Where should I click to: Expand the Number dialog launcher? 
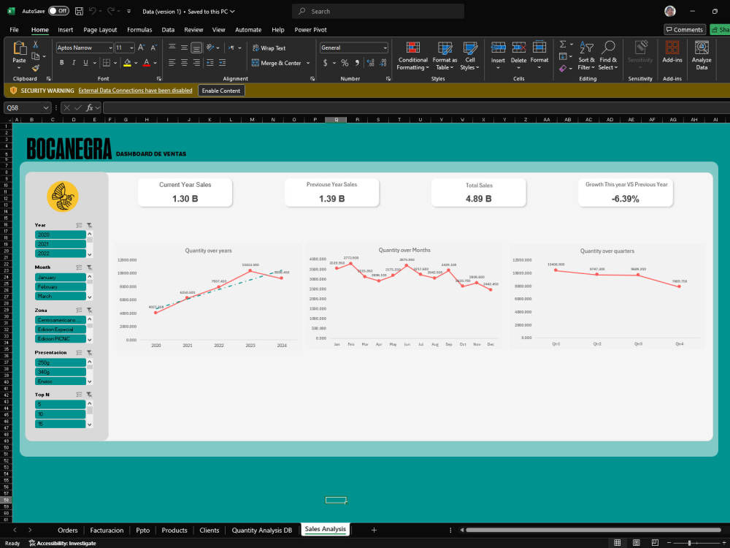pos(388,79)
